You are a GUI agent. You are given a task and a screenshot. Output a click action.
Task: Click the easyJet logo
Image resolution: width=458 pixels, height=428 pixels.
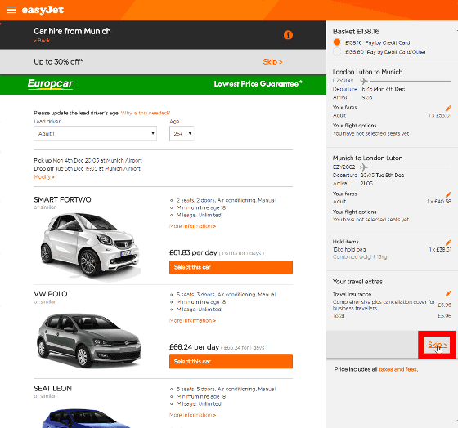[x=43, y=10]
